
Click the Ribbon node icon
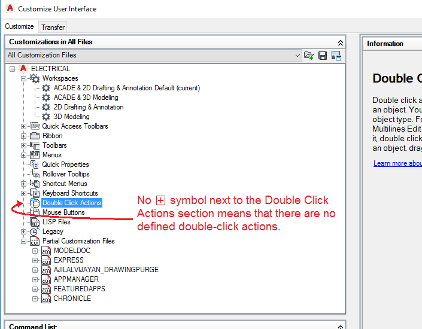tap(35, 136)
